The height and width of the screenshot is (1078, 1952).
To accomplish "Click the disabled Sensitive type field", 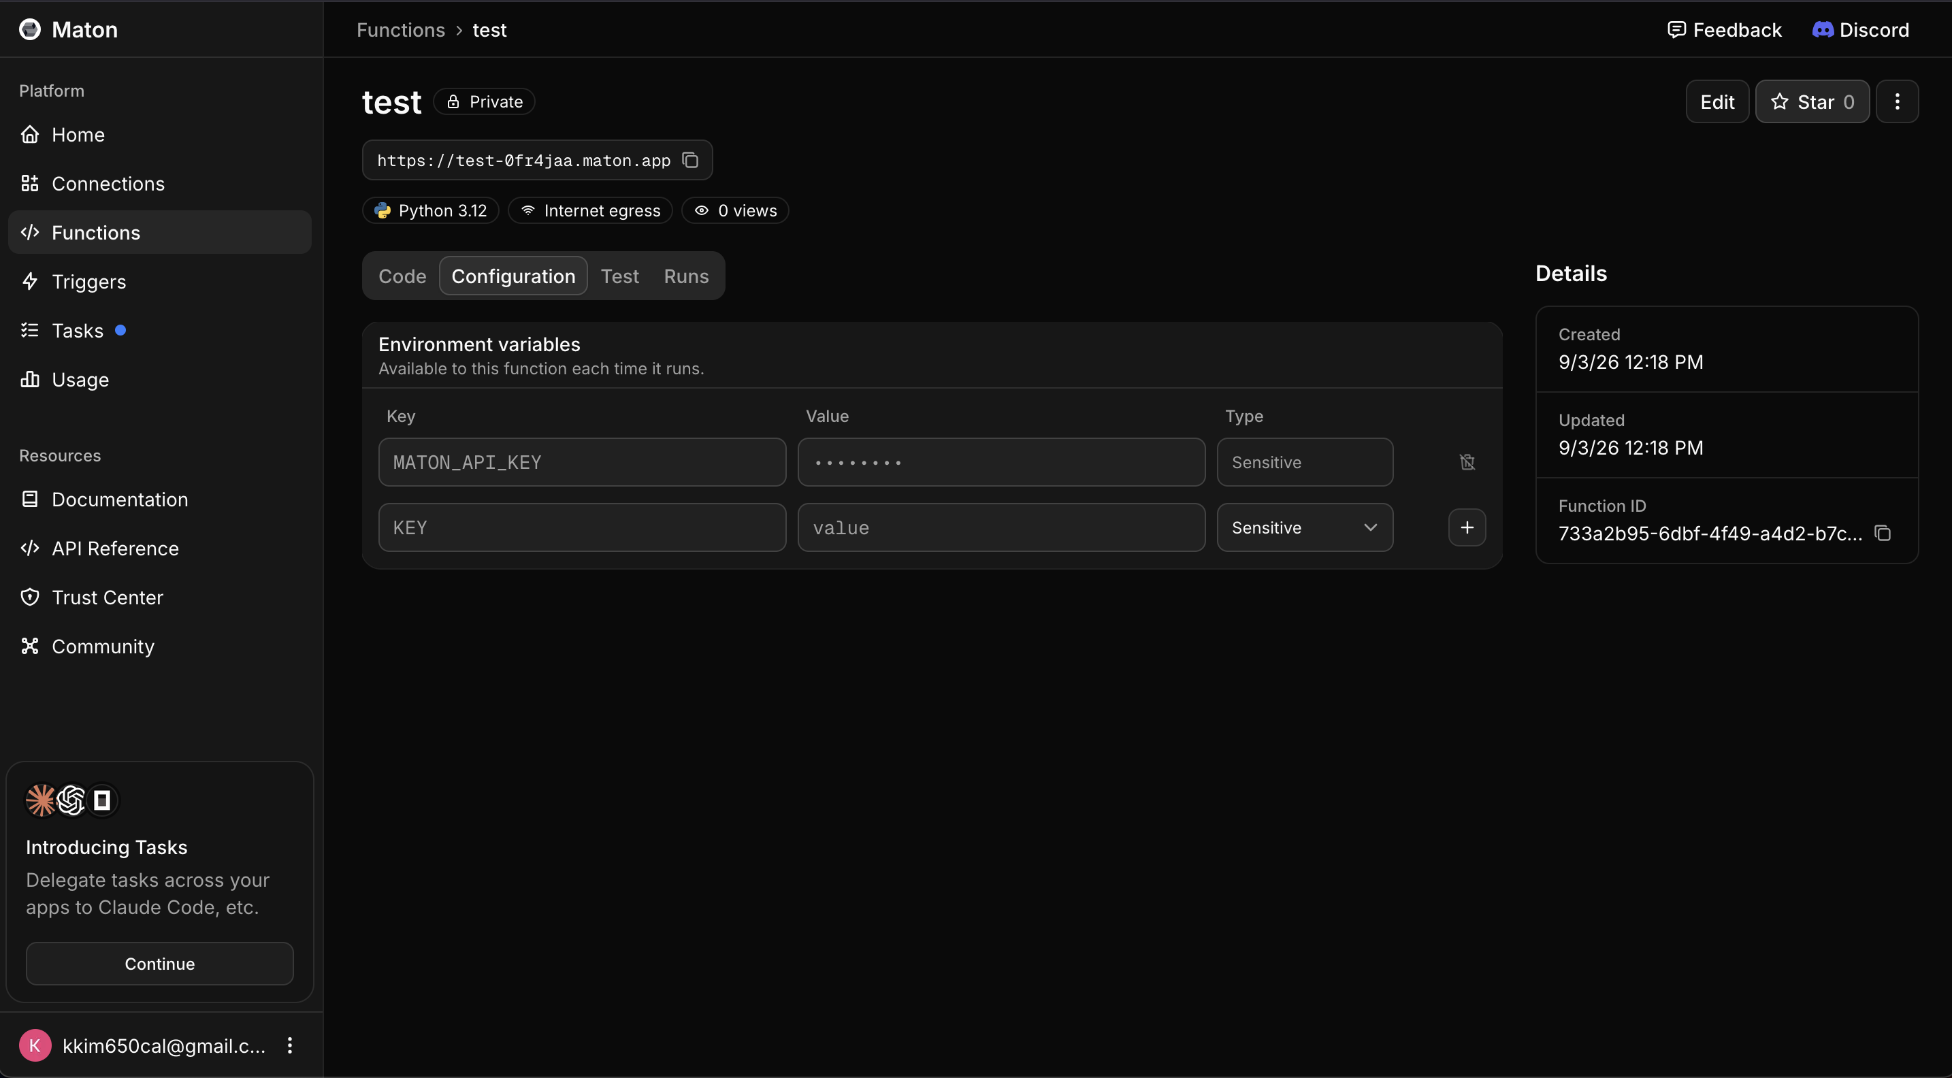I will click(1305, 462).
